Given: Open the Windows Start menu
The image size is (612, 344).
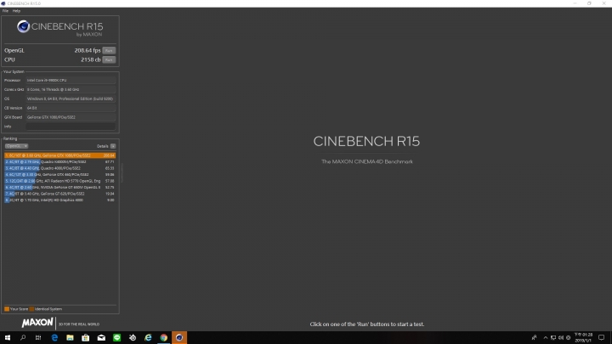Looking at the screenshot, I should click(8, 338).
